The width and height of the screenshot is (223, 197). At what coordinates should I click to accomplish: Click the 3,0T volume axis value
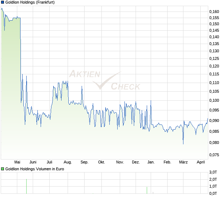click(213, 172)
